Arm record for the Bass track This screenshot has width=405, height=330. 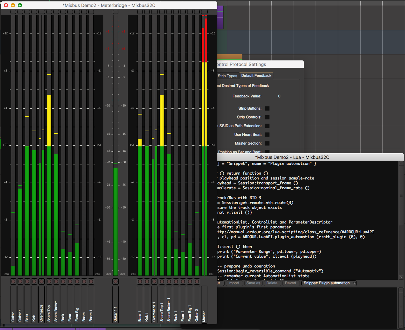pos(27,281)
